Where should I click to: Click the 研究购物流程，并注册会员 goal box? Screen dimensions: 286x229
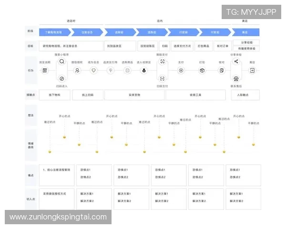pyautogui.click(x=71, y=46)
